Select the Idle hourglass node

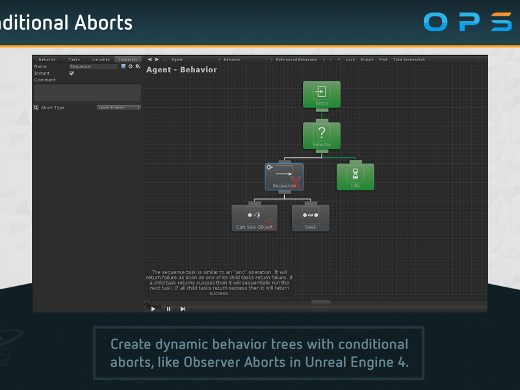coord(355,177)
